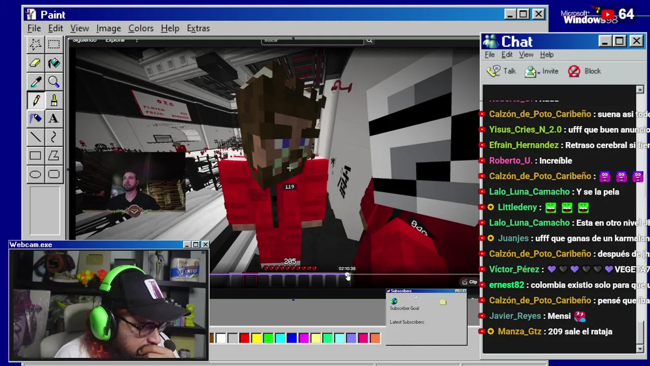Click the Siguiendo tab in the video
Image resolution: width=650 pixels, height=366 pixels.
pos(84,40)
